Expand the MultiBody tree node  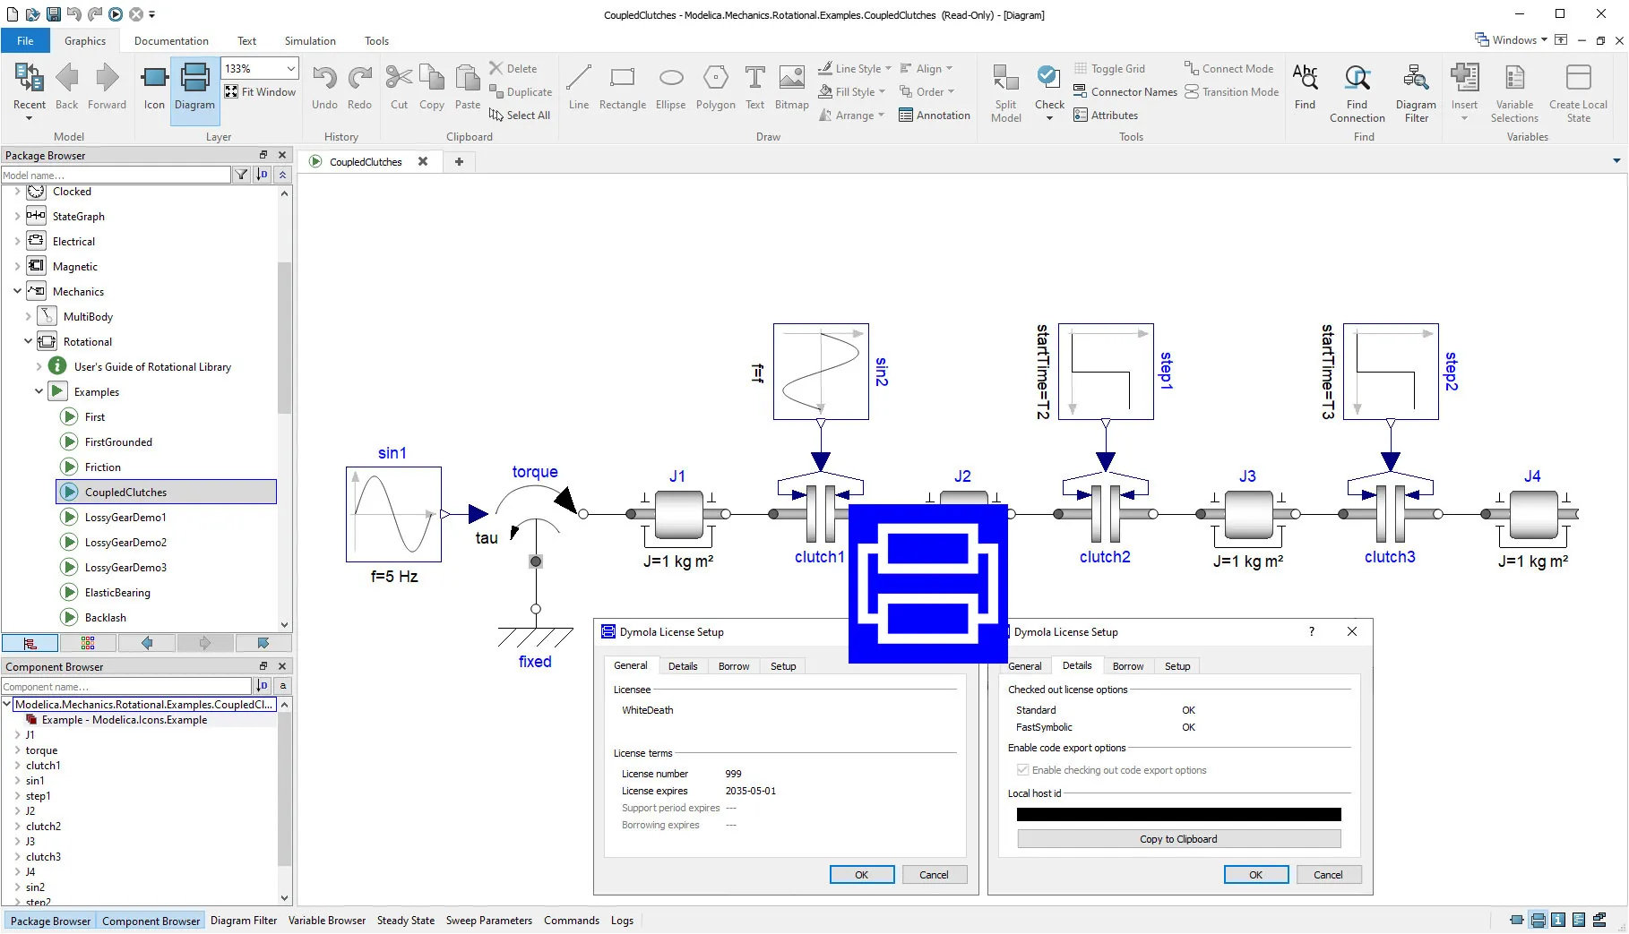[28, 316]
